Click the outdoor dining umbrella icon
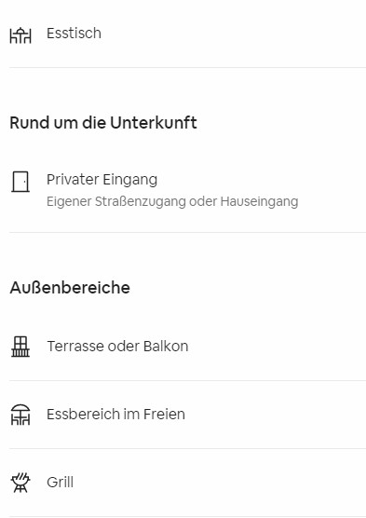366x518 pixels. [x=20, y=415]
